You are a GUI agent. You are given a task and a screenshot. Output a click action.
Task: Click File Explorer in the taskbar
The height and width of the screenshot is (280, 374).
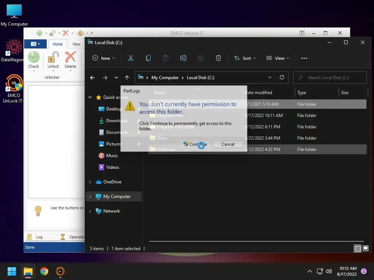tap(28, 271)
